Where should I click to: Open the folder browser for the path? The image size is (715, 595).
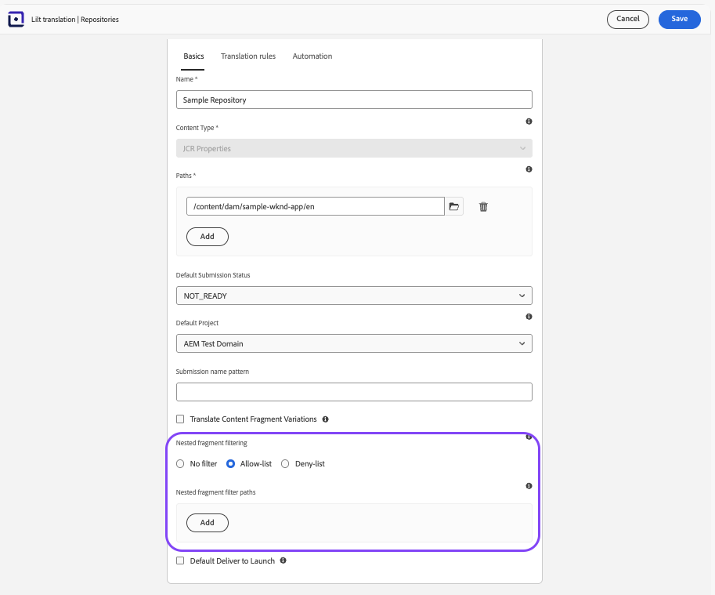pos(454,206)
